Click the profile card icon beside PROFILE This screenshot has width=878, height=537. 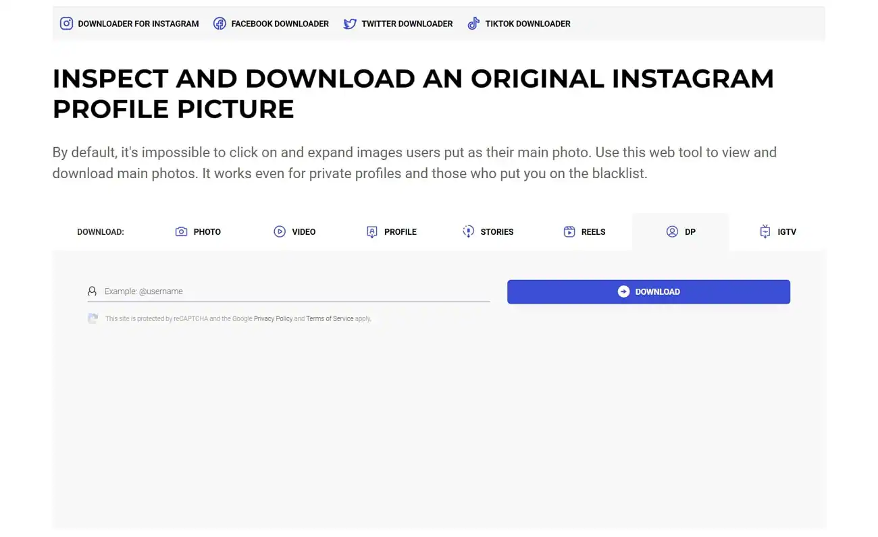click(x=371, y=231)
